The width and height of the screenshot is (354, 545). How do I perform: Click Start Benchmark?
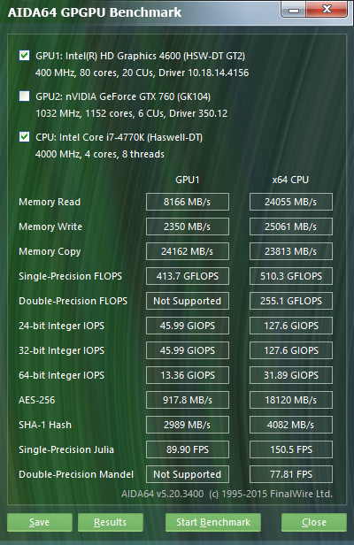213,522
